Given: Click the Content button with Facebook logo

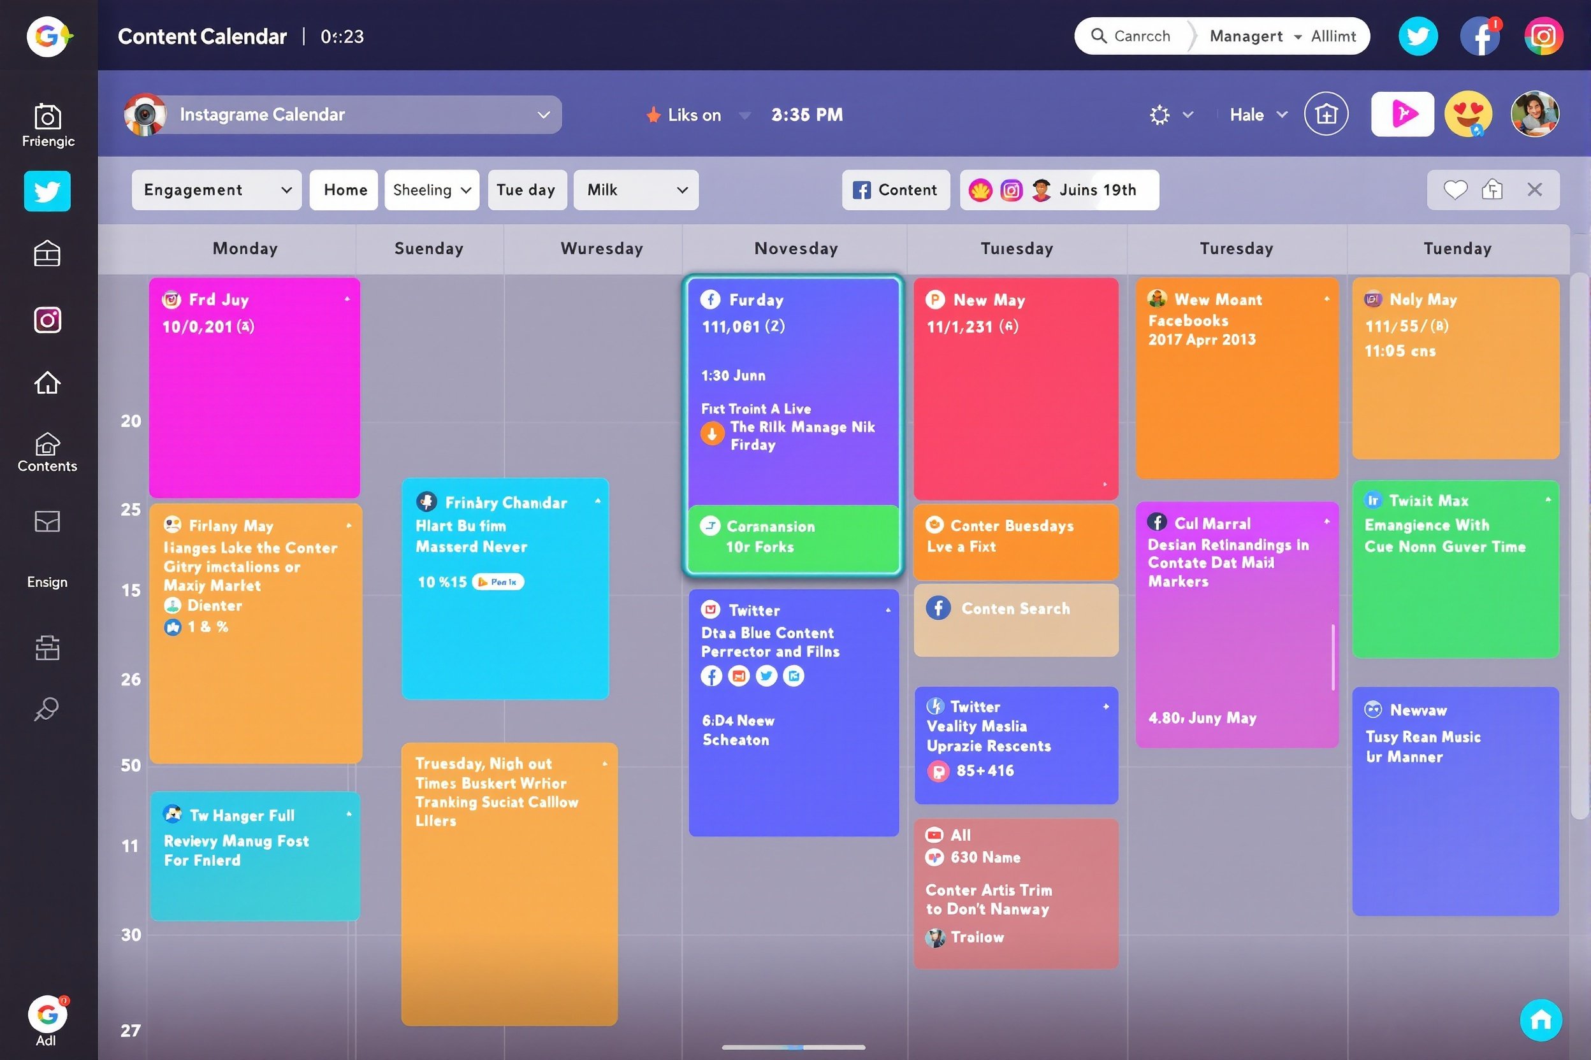Looking at the screenshot, I should pos(895,190).
